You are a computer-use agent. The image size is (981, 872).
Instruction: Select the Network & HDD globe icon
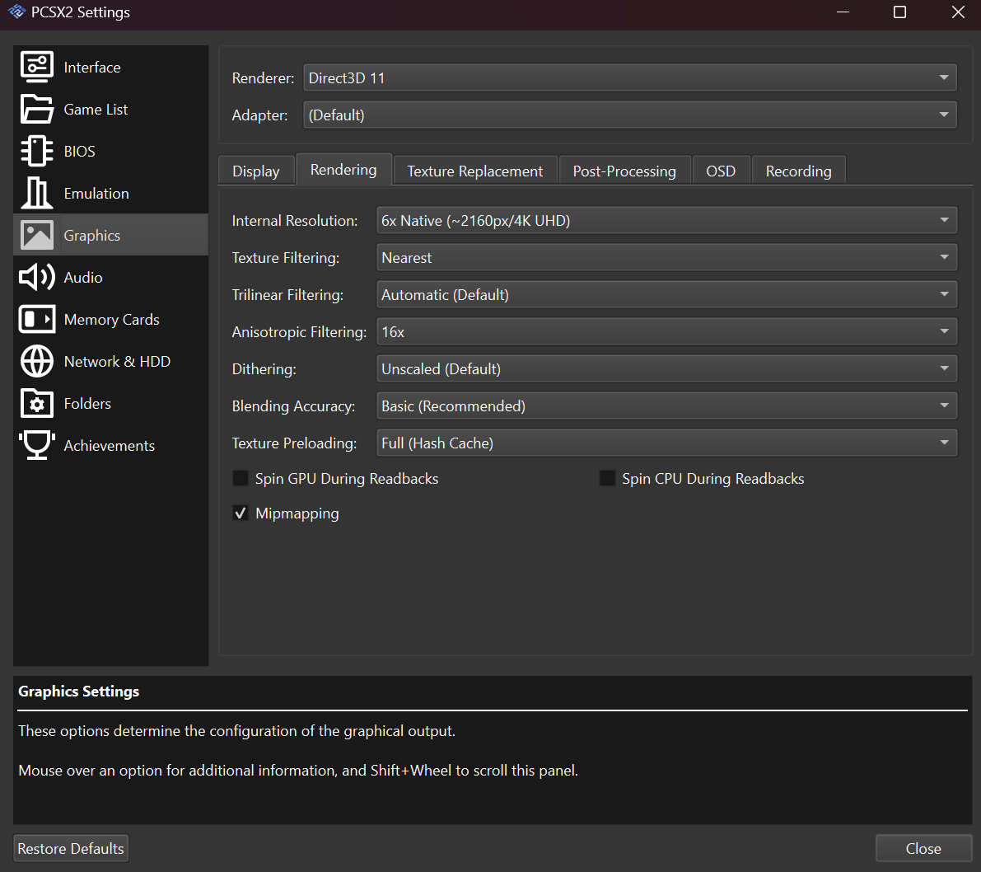(37, 361)
